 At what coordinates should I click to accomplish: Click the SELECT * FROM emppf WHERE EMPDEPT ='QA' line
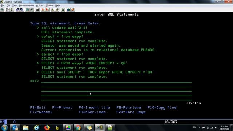coord(84,63)
